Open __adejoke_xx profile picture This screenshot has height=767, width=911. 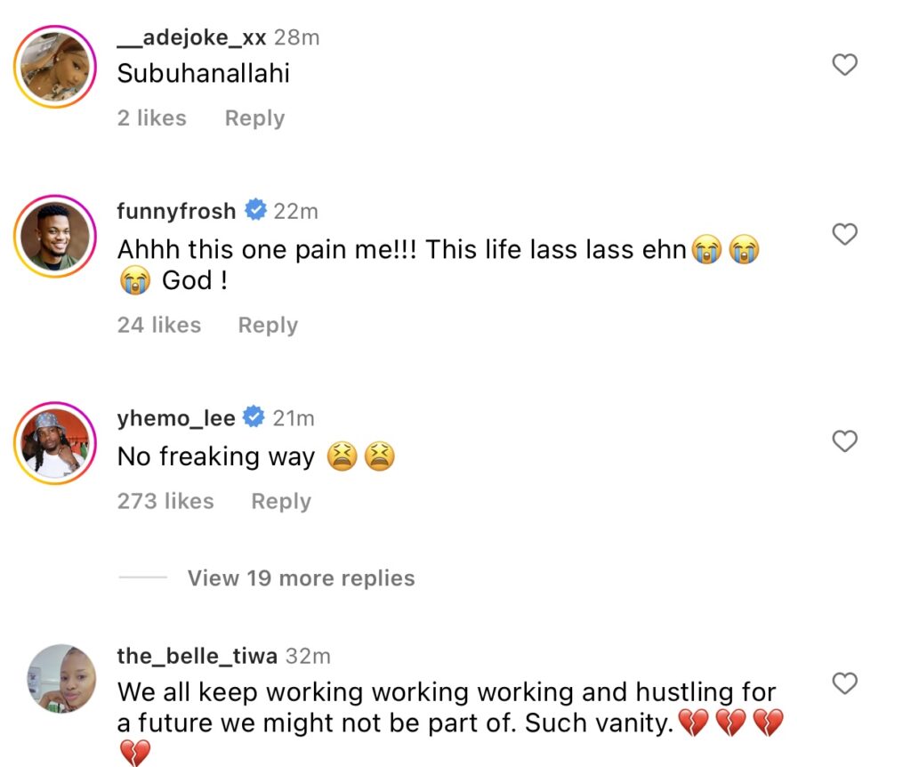(x=55, y=69)
